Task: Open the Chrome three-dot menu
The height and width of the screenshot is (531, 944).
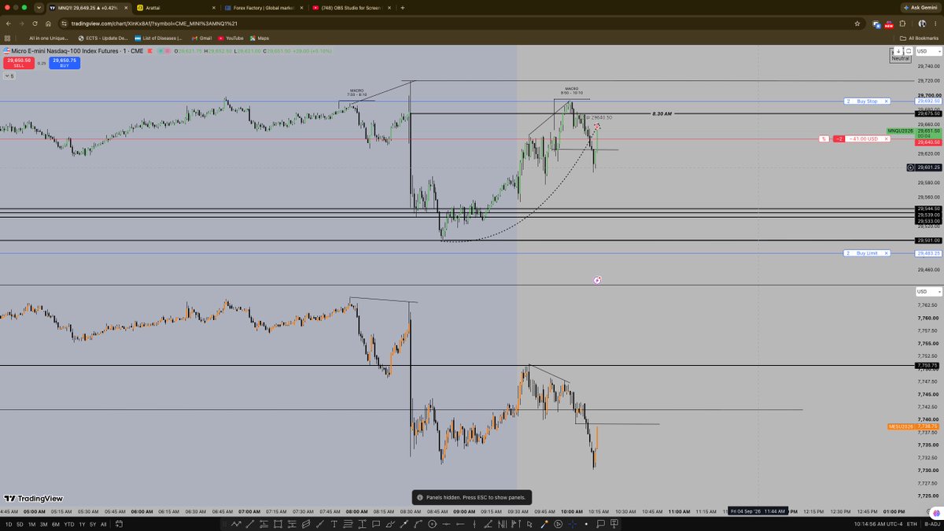Action: tap(936, 24)
